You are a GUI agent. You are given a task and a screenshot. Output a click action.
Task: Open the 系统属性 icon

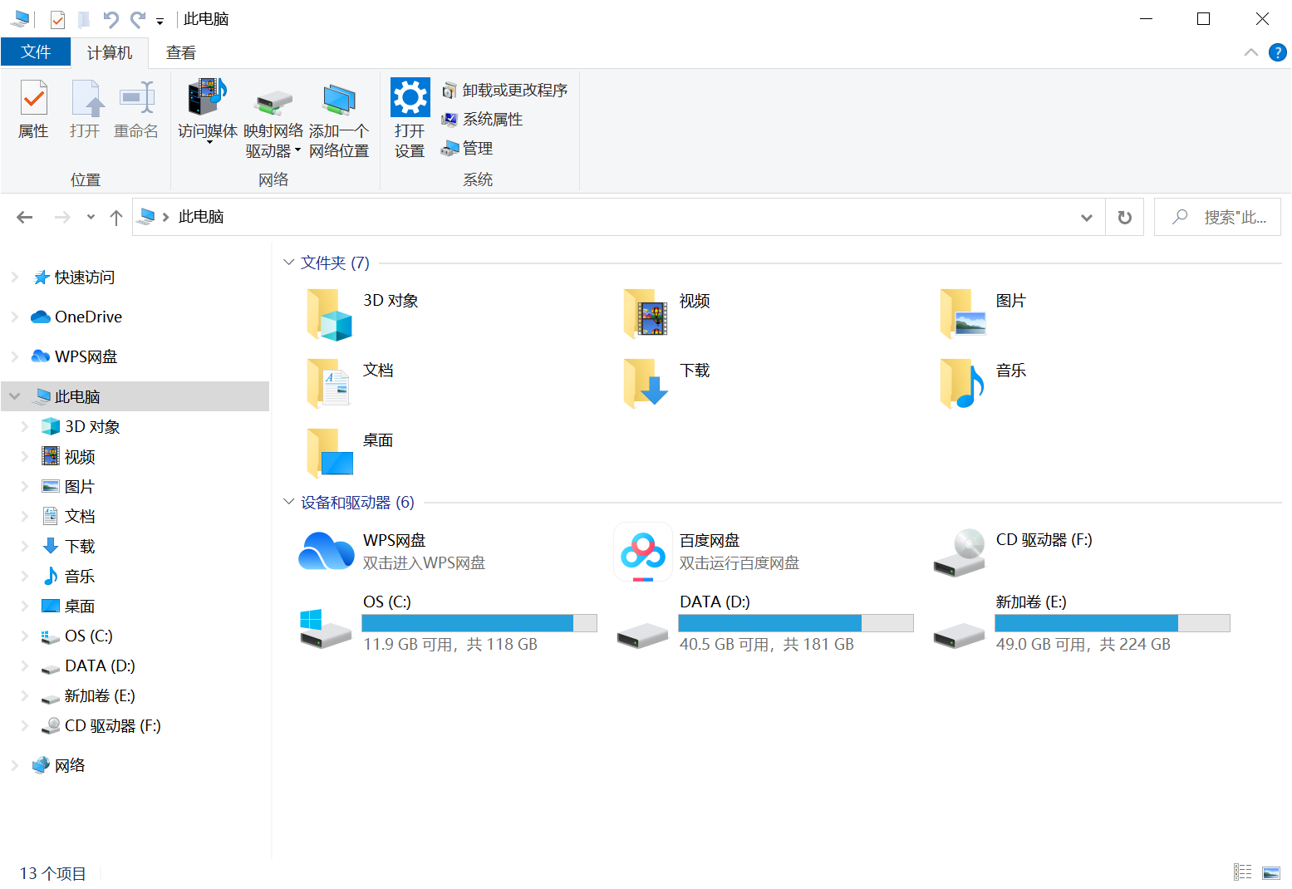click(x=482, y=119)
